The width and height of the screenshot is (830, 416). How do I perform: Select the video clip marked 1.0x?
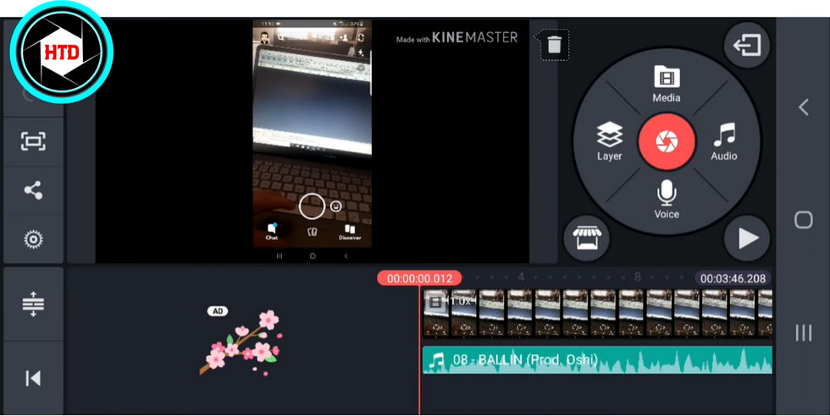tap(598, 313)
